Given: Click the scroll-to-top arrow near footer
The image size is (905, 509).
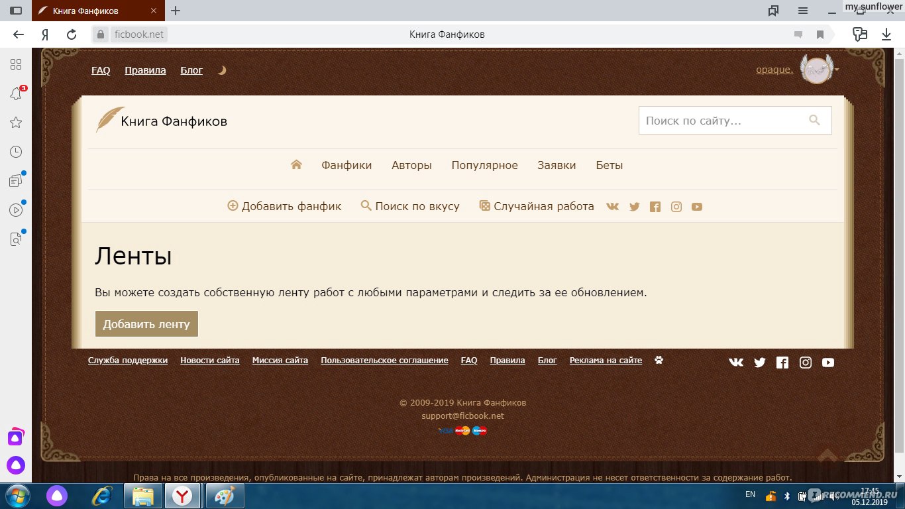Looking at the screenshot, I should tap(827, 455).
